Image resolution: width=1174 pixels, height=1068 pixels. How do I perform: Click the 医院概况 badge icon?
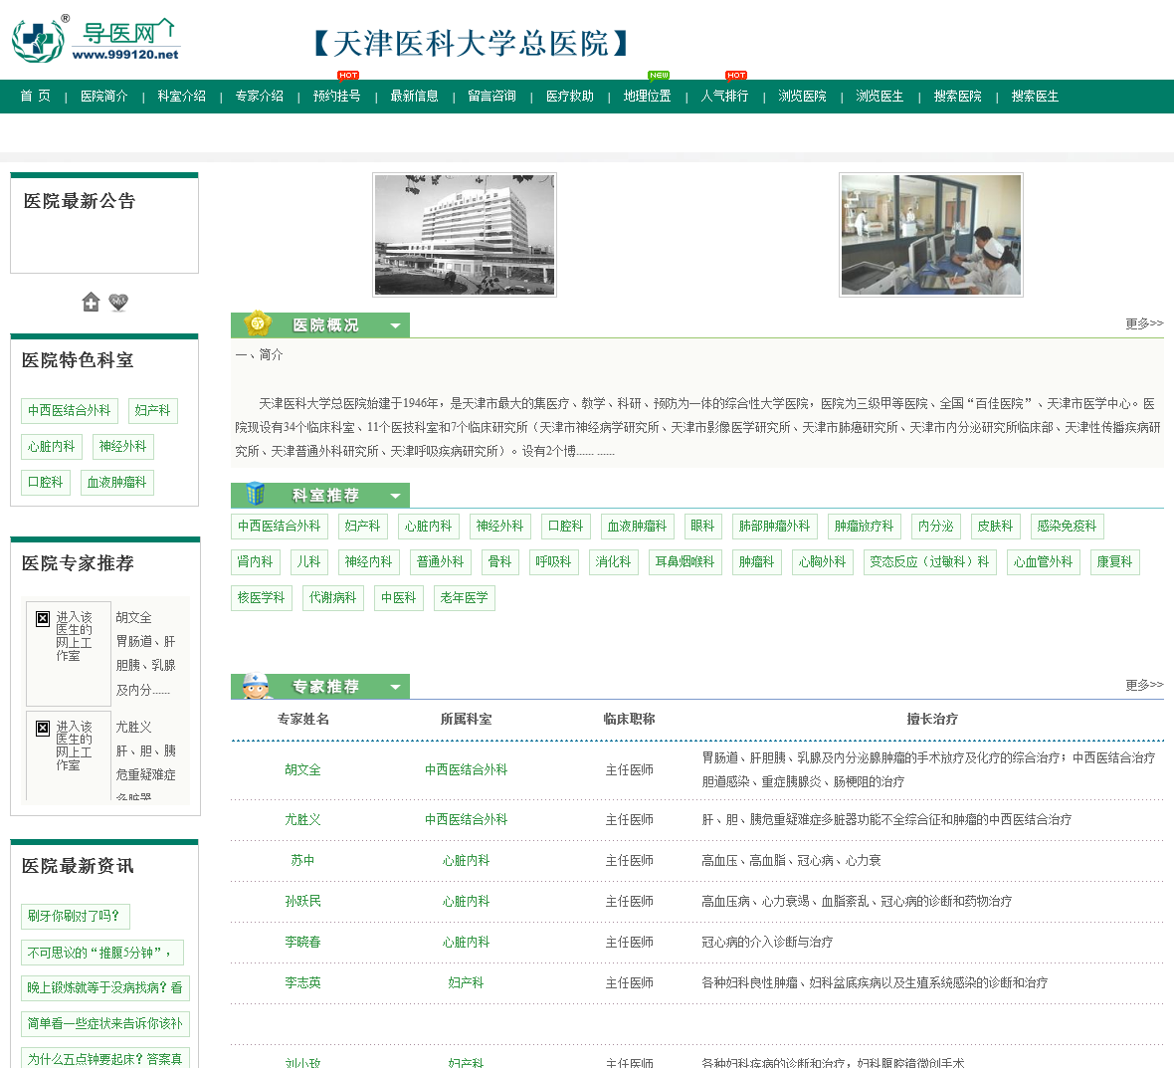(x=258, y=323)
